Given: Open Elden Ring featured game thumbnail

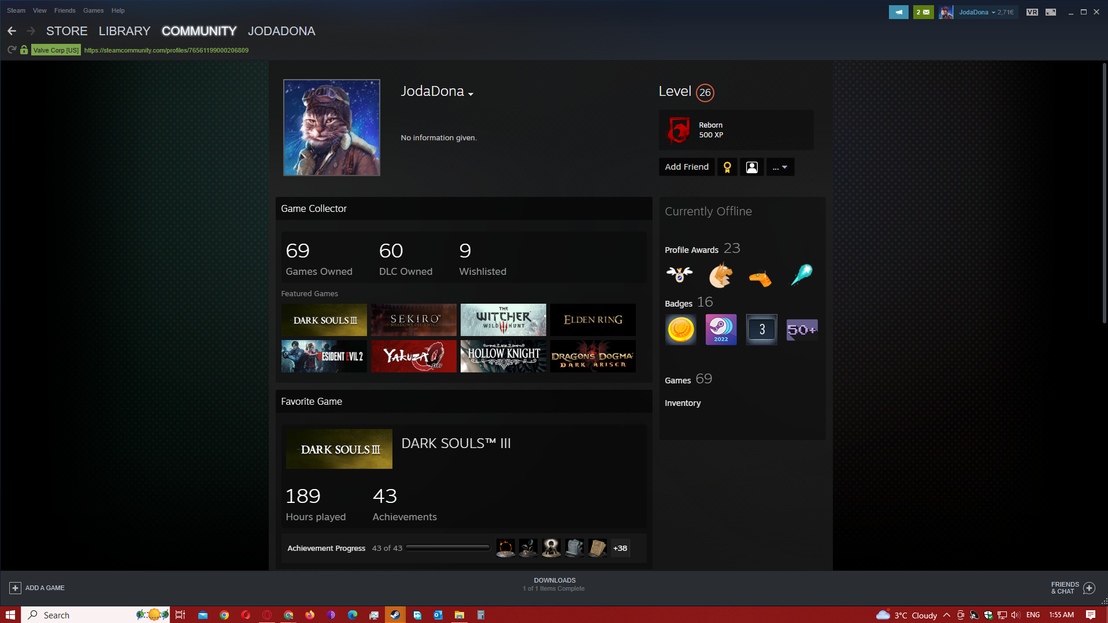Looking at the screenshot, I should (x=593, y=320).
